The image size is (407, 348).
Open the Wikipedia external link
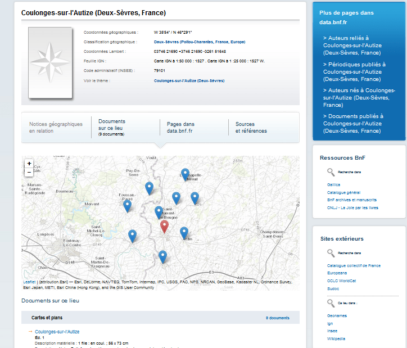click(x=336, y=338)
